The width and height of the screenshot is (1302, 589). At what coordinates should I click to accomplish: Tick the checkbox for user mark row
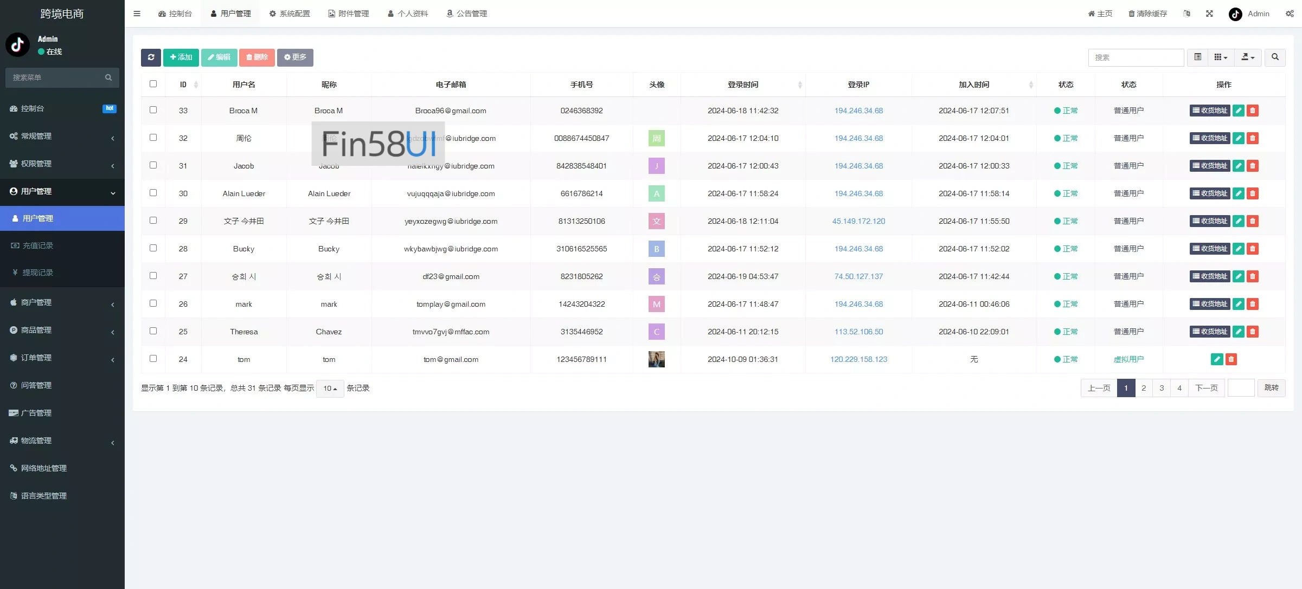pyautogui.click(x=153, y=303)
